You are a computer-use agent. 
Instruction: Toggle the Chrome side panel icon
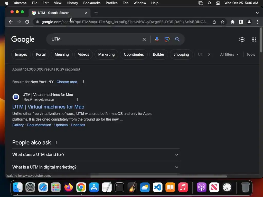241,22
